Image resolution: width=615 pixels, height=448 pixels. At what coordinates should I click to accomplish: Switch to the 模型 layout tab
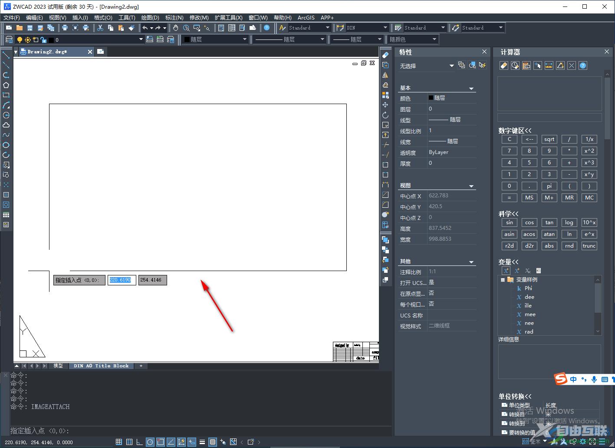(x=58, y=366)
